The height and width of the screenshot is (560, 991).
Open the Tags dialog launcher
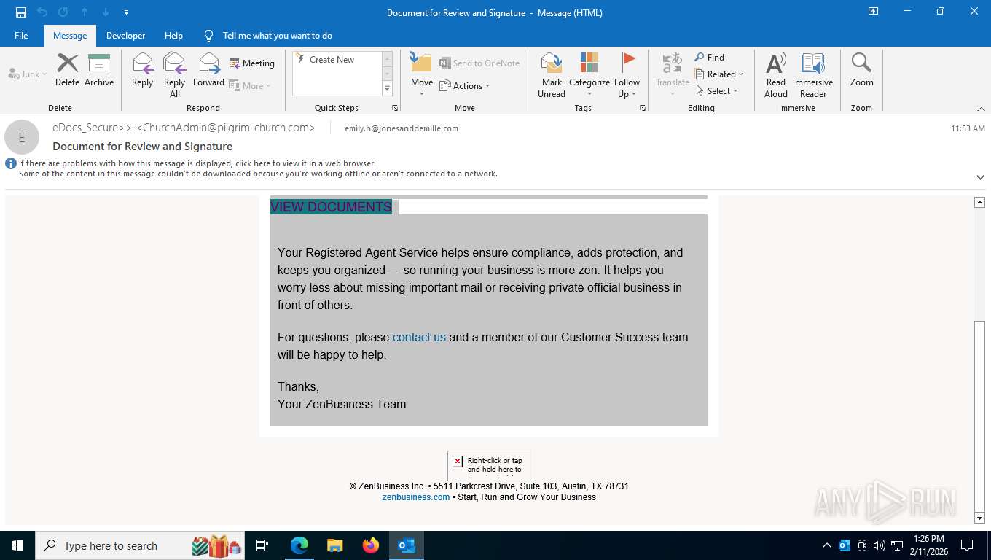[643, 108]
